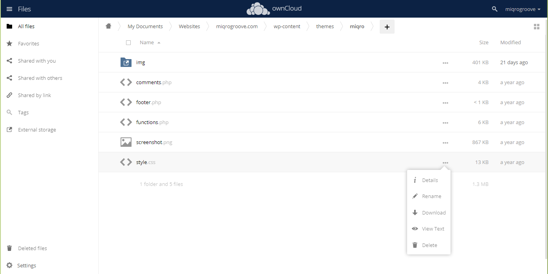Switch to grid view icon
Screen dimensions: 548x274
pos(537,27)
